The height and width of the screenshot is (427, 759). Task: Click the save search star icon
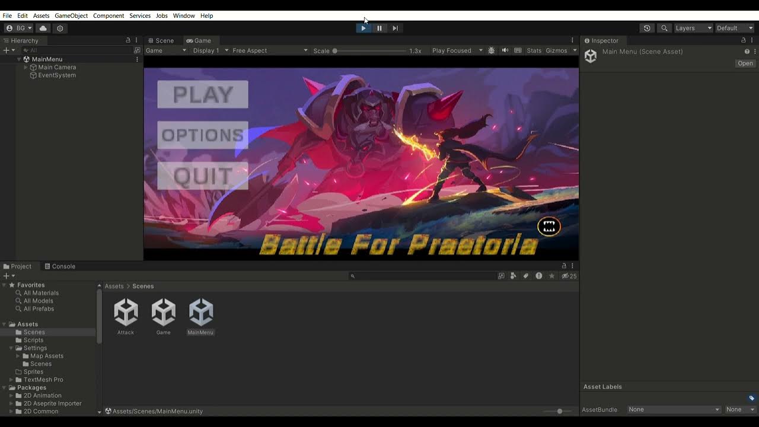pos(551,276)
